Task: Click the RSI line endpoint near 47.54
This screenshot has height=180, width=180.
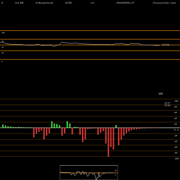Action: tap(159, 46)
